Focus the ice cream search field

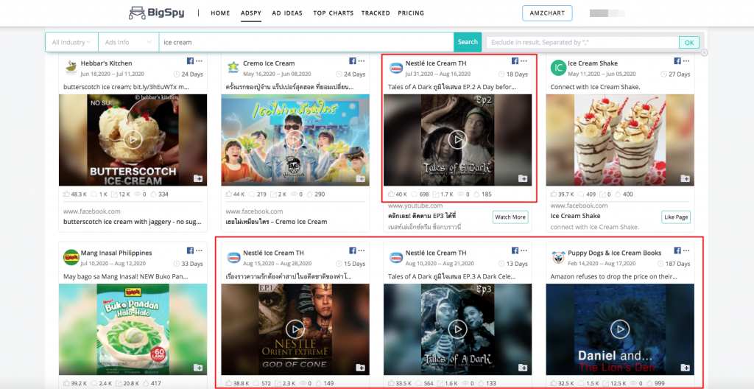[306, 43]
